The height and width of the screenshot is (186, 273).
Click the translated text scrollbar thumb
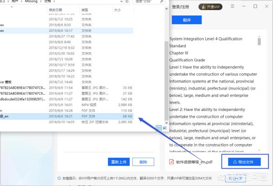[x=259, y=41]
